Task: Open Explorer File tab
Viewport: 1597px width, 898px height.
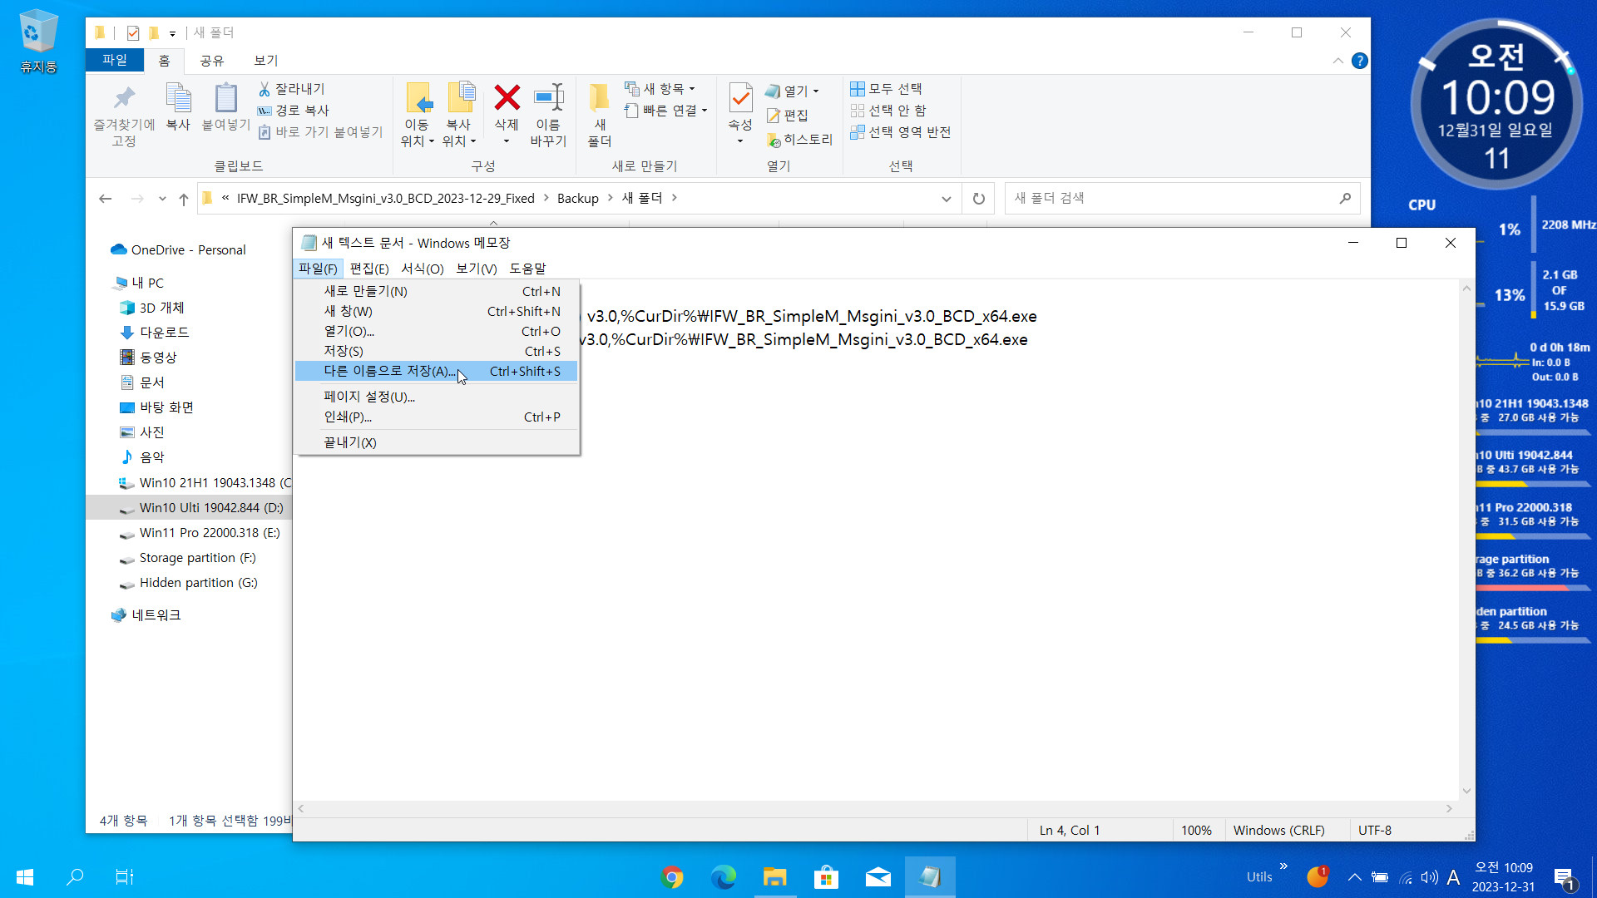Action: [115, 60]
